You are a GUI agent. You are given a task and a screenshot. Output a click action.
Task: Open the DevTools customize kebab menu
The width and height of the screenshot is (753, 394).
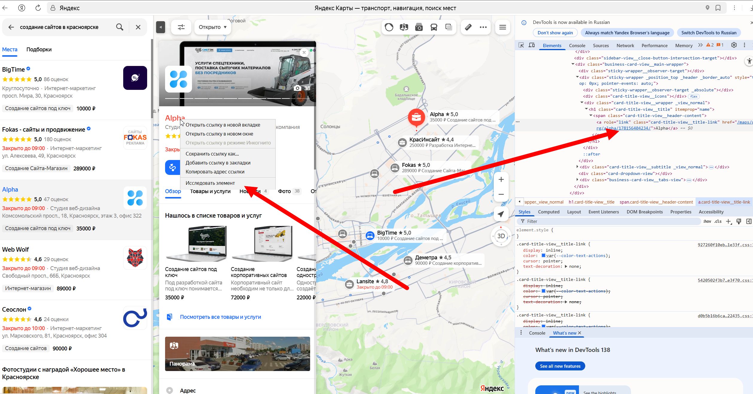[x=744, y=45]
